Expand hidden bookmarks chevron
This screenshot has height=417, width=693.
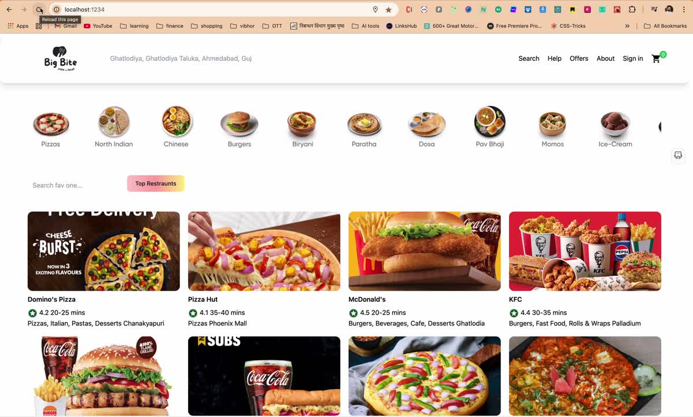[x=627, y=26]
